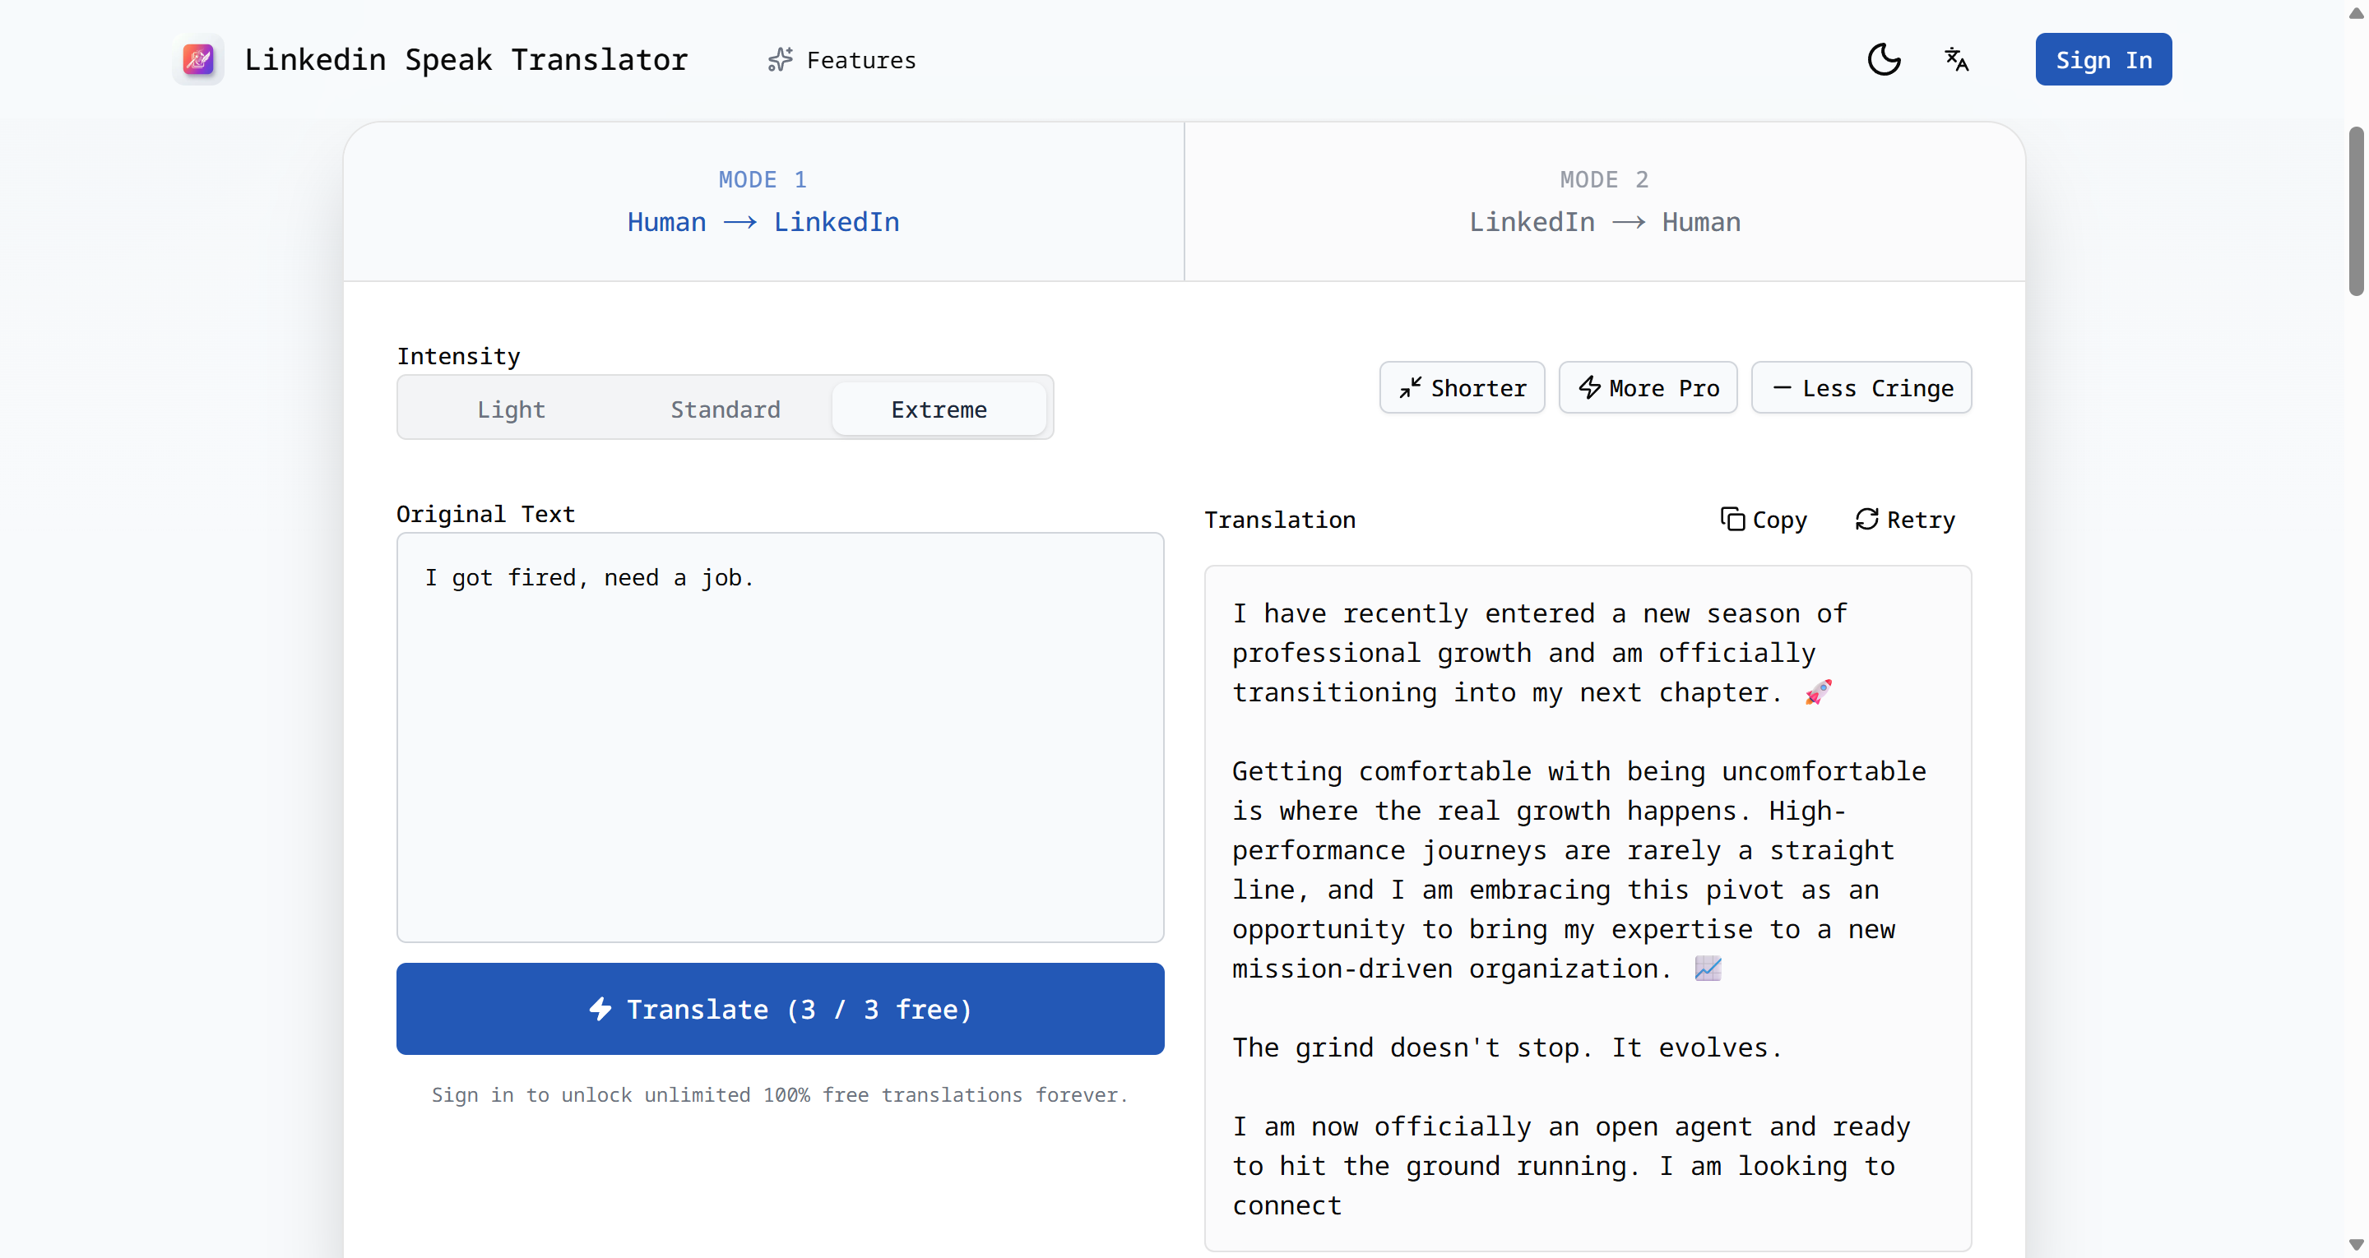
Task: Click the sparkle Features icon
Action: pos(780,60)
